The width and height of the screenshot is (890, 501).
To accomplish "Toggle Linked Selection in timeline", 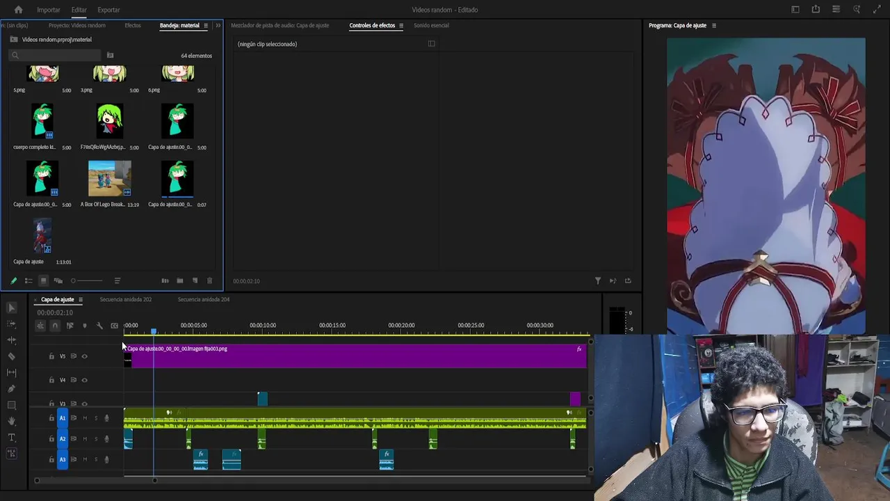I will 70,326.
